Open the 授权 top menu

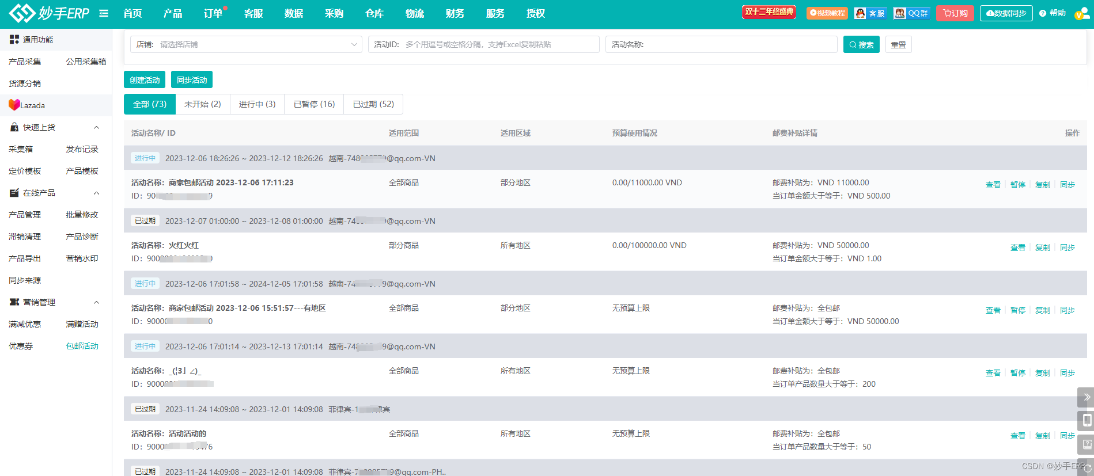(x=536, y=13)
